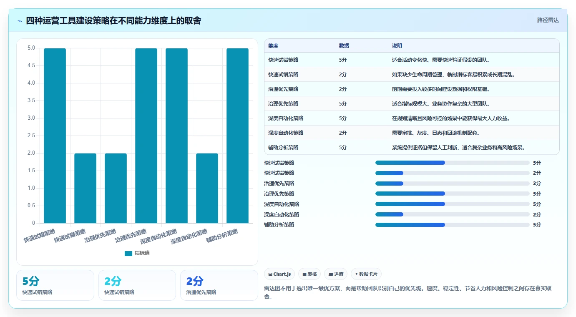Toggle the 指标值 legend item

pos(137,253)
